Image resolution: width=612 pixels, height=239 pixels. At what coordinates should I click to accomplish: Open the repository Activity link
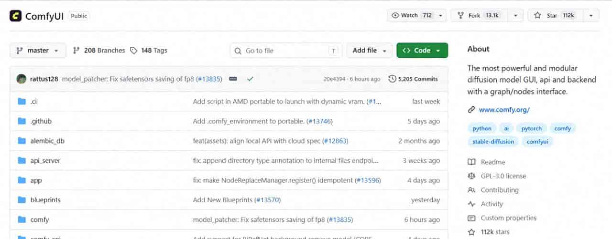tap(486, 204)
